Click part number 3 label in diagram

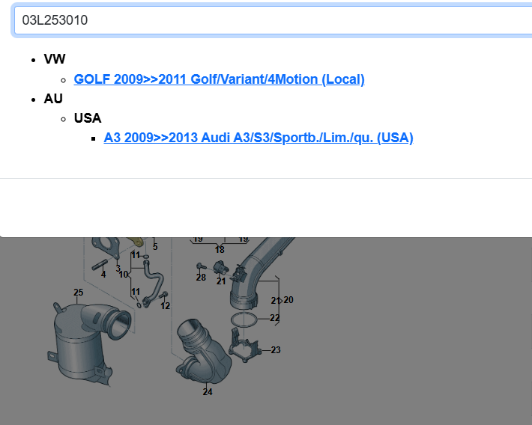point(118,268)
